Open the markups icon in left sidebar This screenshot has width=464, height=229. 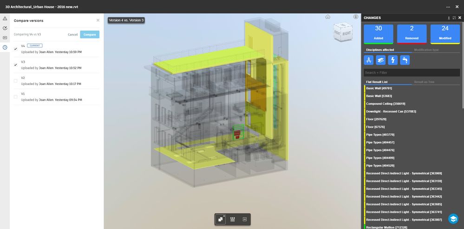(5, 28)
